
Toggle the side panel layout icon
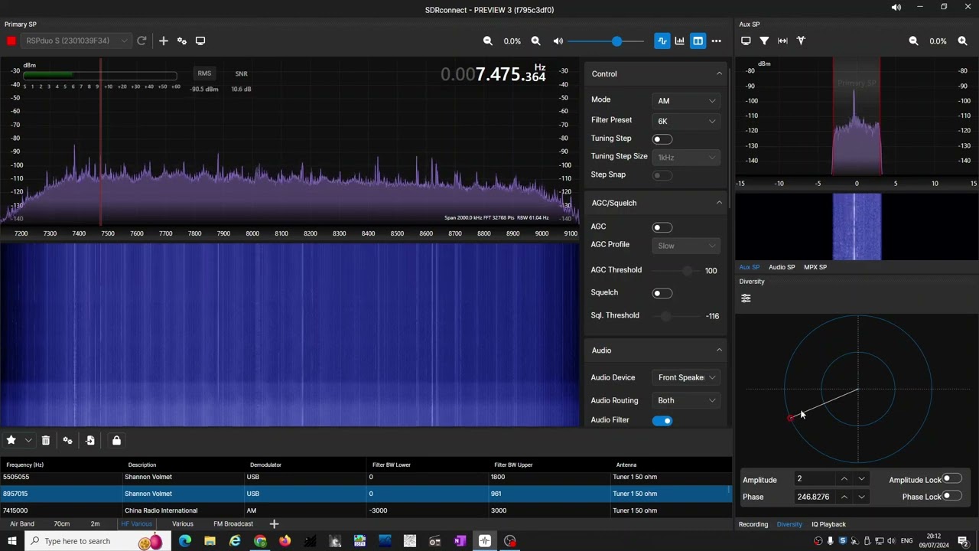click(x=698, y=41)
